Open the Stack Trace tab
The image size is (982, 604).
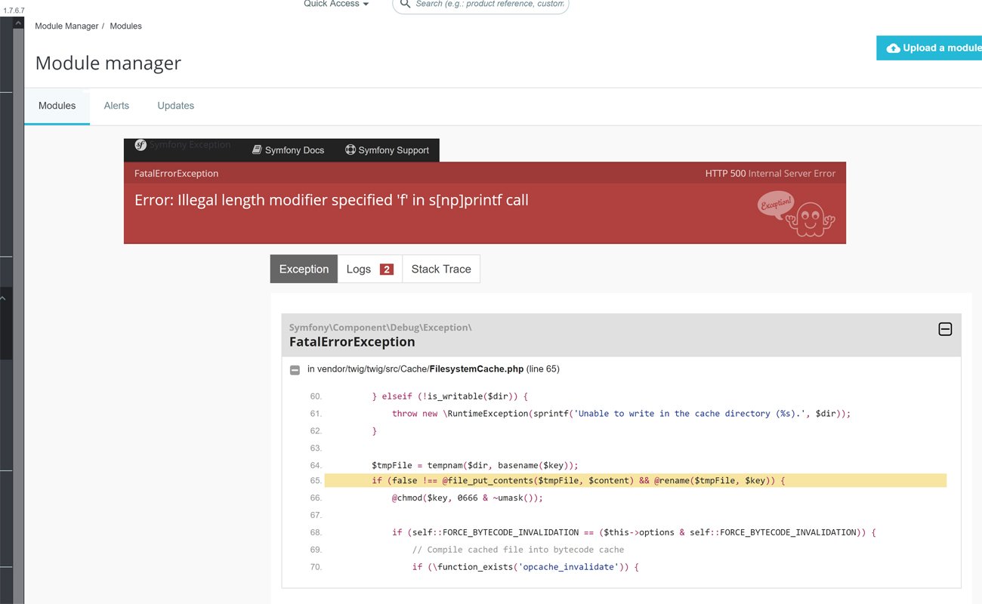click(441, 269)
